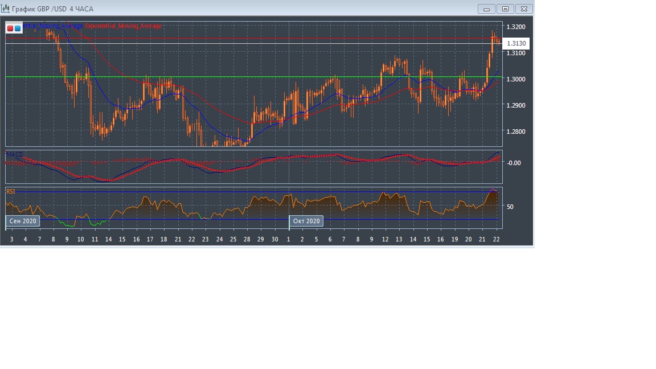Click the RSI indicator label
The height and width of the screenshot is (369, 656).
click(x=11, y=192)
